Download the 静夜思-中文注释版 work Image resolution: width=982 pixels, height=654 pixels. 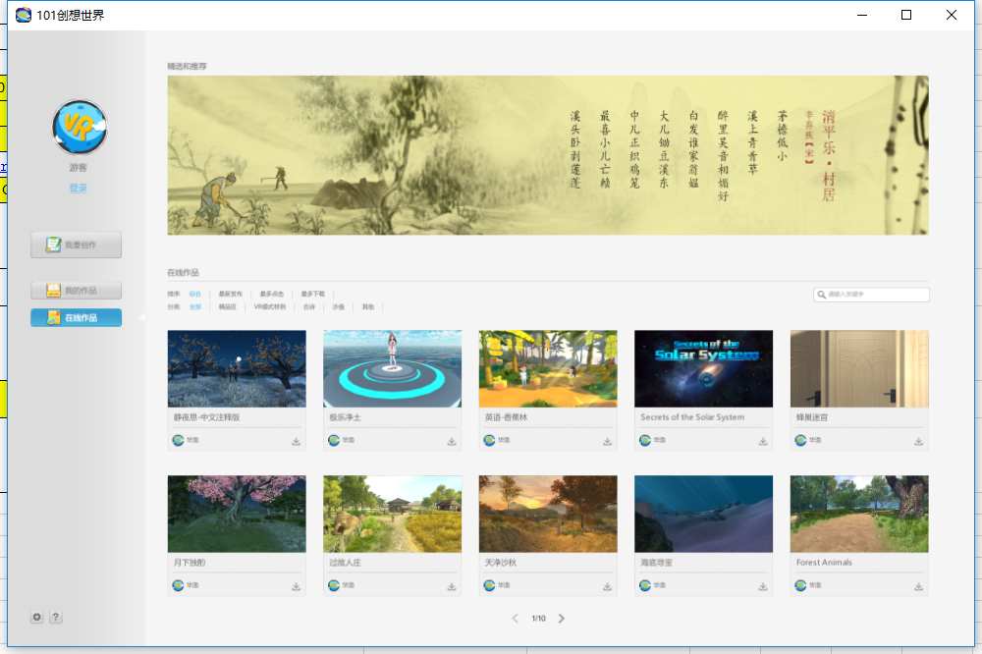(295, 441)
